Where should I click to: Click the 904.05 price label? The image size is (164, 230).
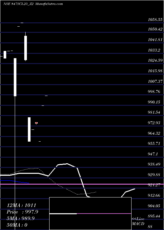[x=154, y=206]
